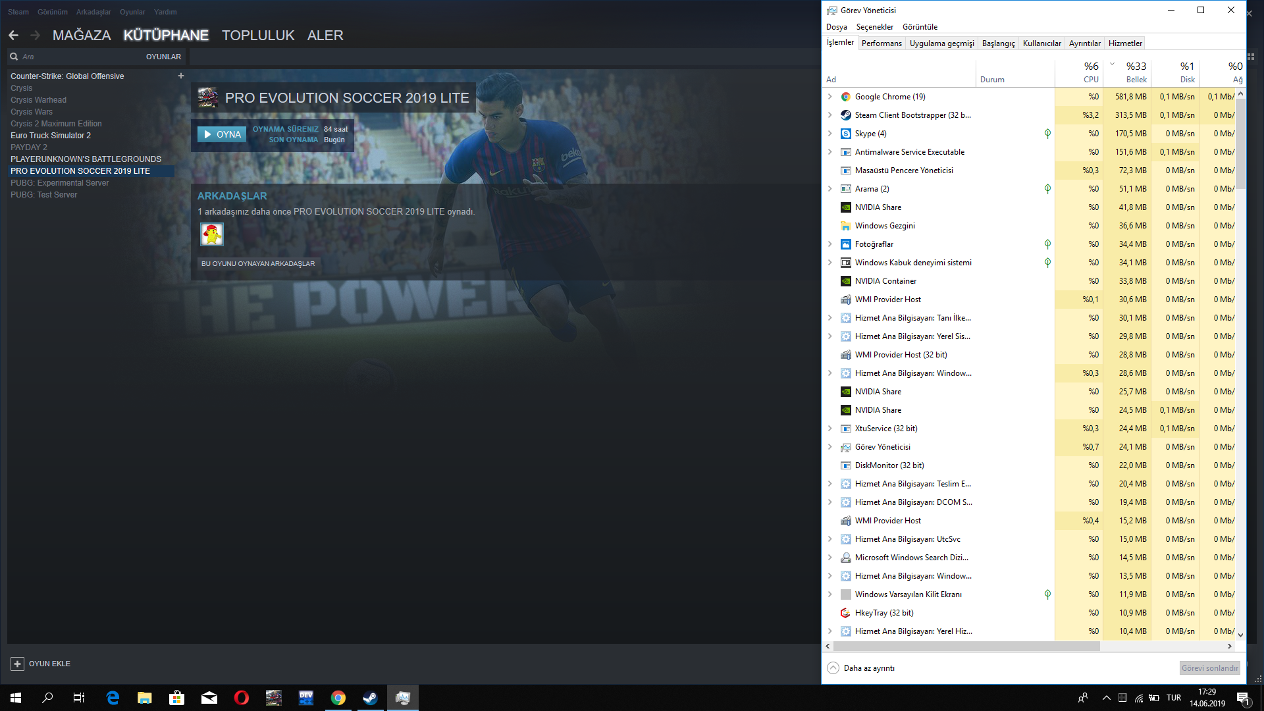This screenshot has height=711, width=1264.
Task: Switch to Steam from taskbar
Action: click(x=371, y=698)
